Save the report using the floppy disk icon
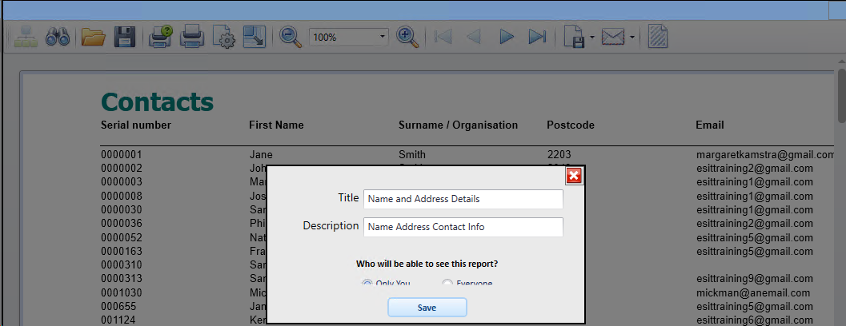Viewport: 846px width, 326px height. pyautogui.click(x=124, y=37)
